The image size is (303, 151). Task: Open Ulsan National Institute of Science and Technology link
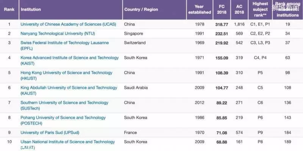tap(68, 145)
